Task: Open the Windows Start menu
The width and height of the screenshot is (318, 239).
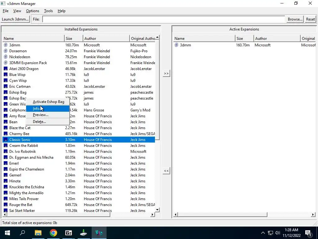Action: (7, 233)
